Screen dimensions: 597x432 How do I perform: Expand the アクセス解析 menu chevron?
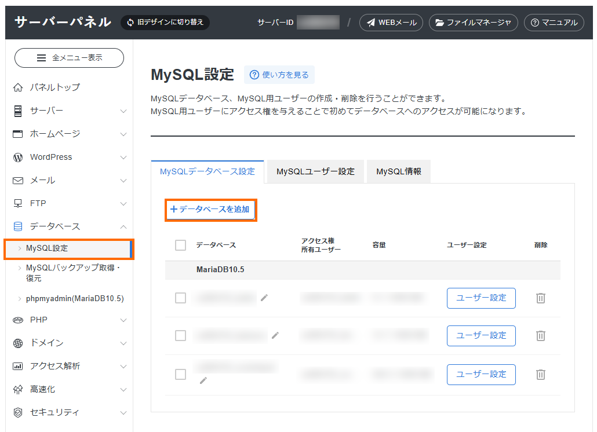(x=123, y=367)
